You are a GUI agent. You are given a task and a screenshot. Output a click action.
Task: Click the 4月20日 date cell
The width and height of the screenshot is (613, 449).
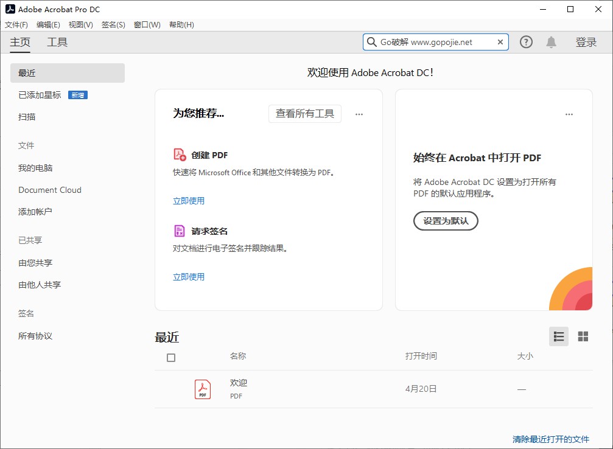[x=421, y=389]
